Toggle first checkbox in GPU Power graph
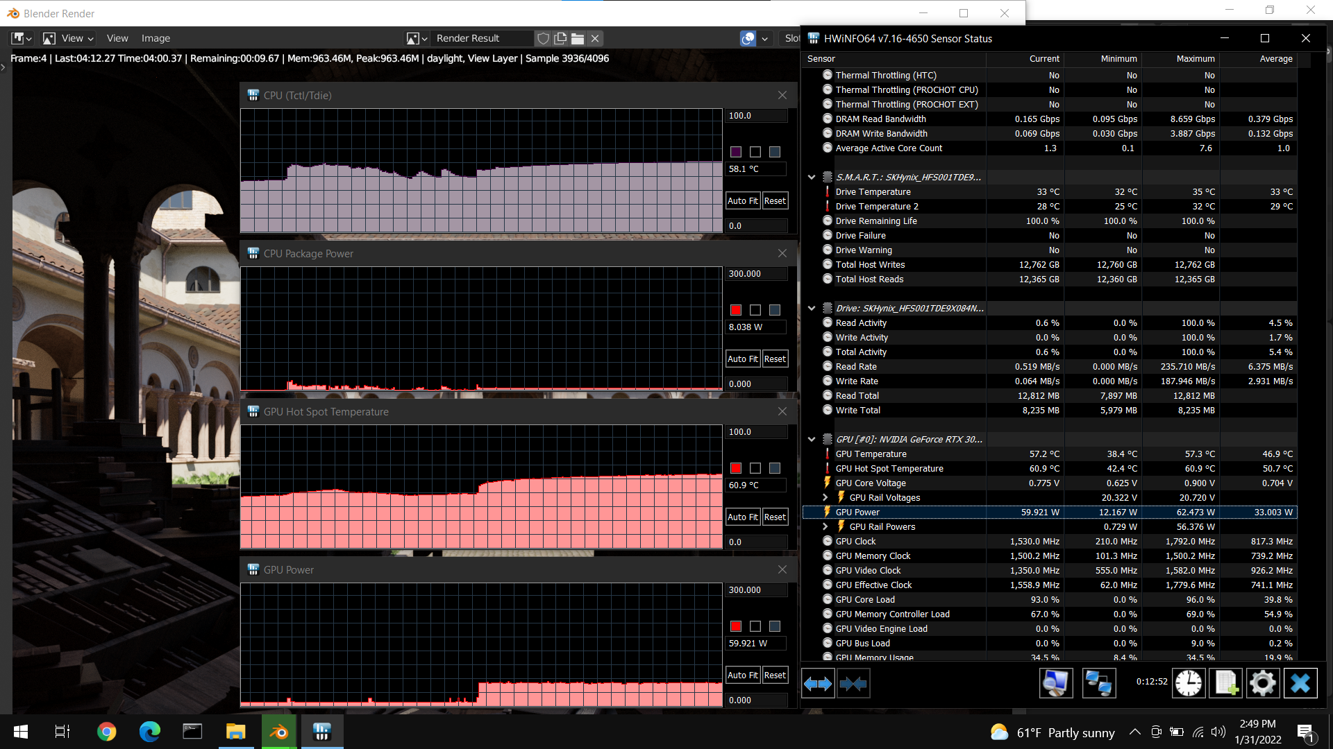Viewport: 1333px width, 749px height. [x=755, y=626]
